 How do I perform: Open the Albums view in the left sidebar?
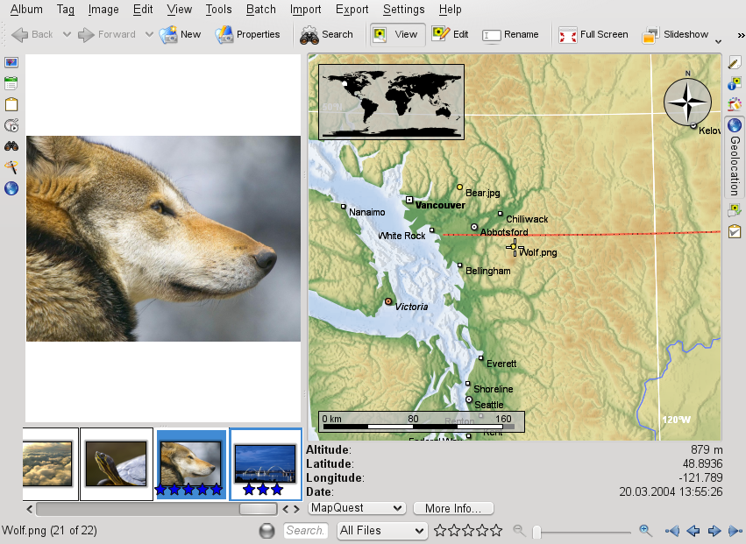(11, 62)
